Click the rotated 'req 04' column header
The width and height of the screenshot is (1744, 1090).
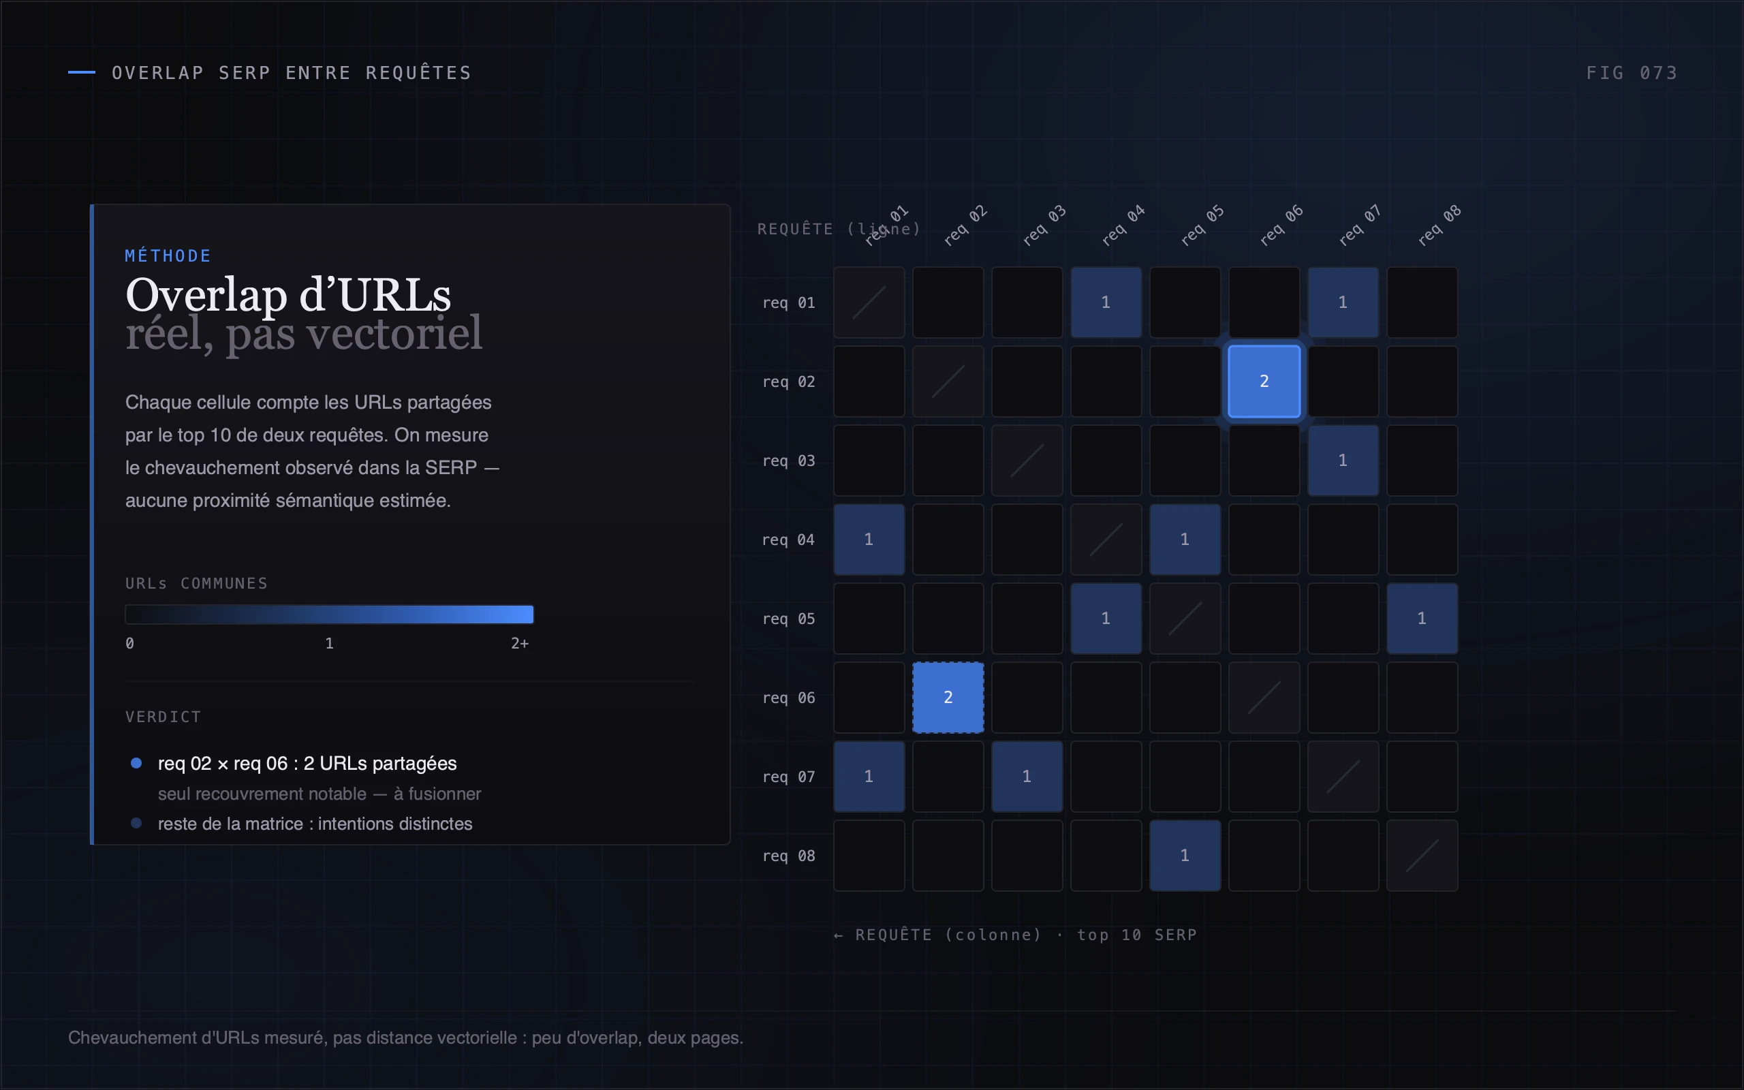coord(1123,225)
